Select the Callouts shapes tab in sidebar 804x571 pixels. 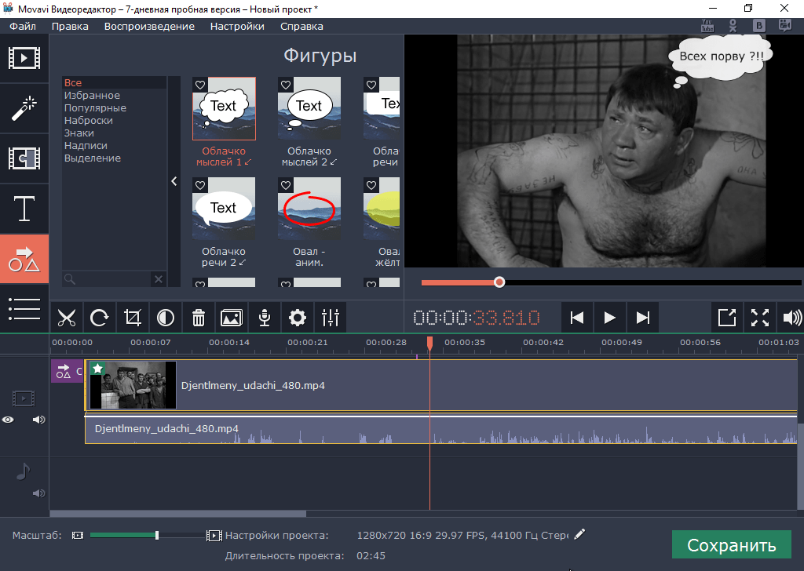pyautogui.click(x=24, y=259)
